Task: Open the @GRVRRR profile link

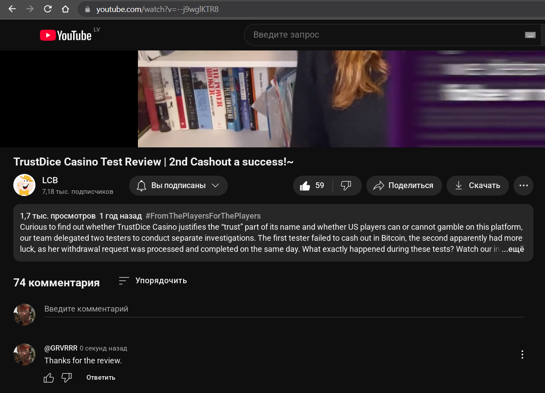Action: click(x=61, y=348)
